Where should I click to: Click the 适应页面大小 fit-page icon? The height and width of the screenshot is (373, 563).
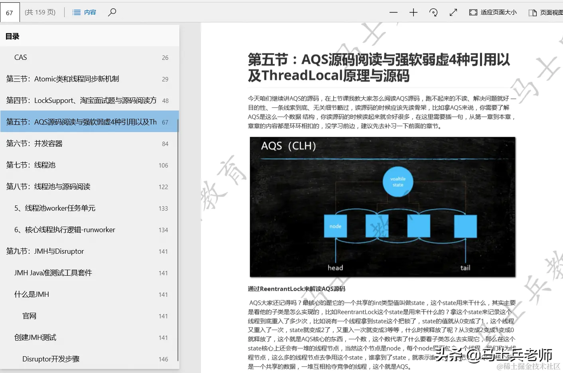point(473,12)
